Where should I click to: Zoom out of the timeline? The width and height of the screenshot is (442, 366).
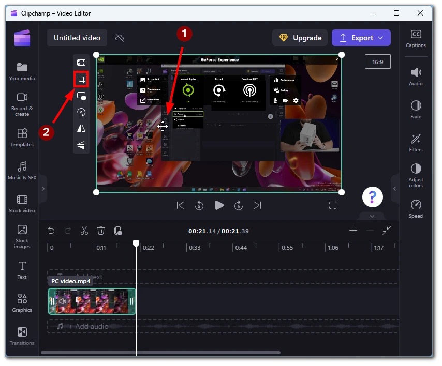point(370,231)
